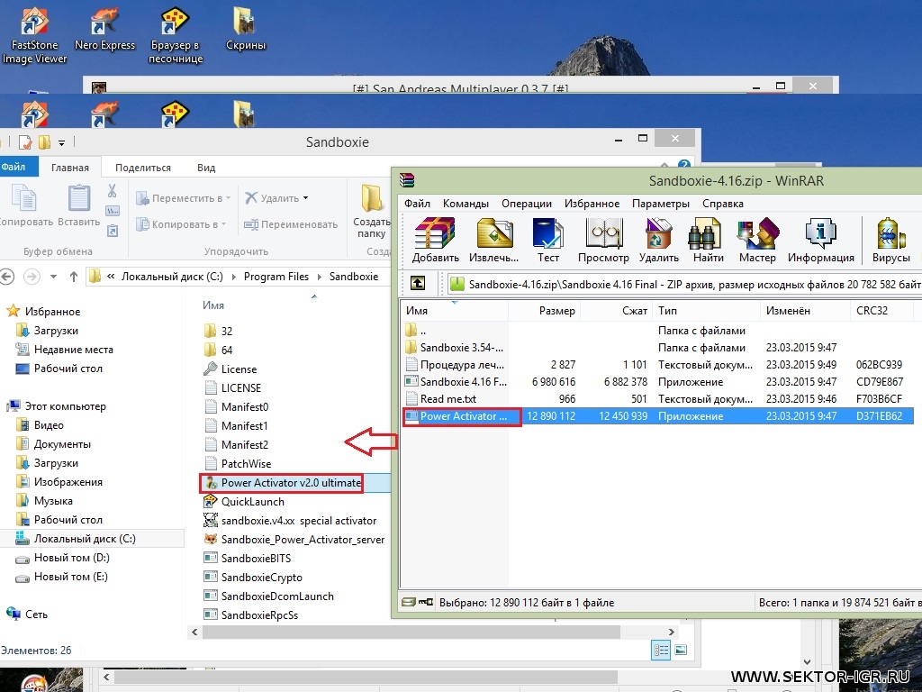The image size is (922, 692).
Task: Show archive Информация in WinRAR
Action: pyautogui.click(x=821, y=240)
